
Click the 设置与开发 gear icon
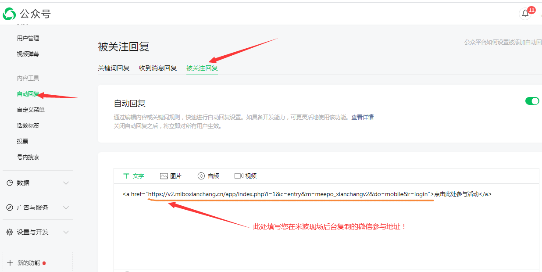10,232
